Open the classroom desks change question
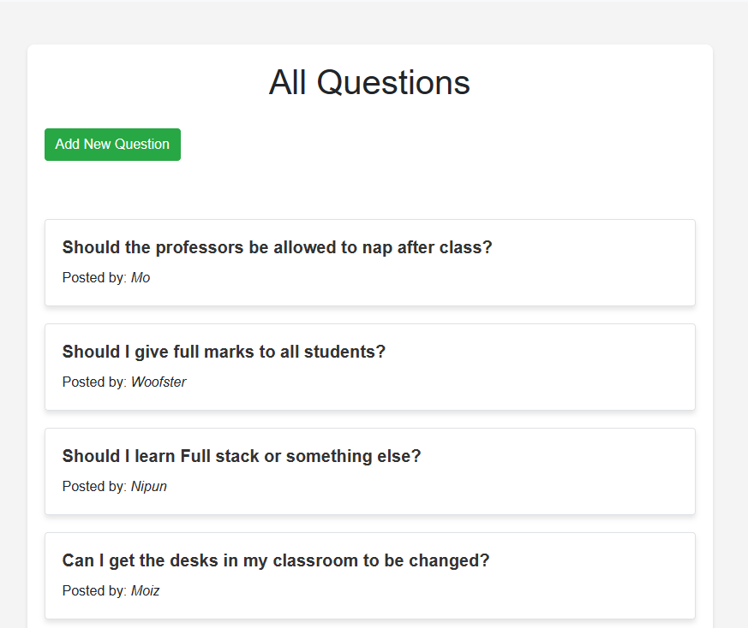This screenshot has width=748, height=628. 276,560
